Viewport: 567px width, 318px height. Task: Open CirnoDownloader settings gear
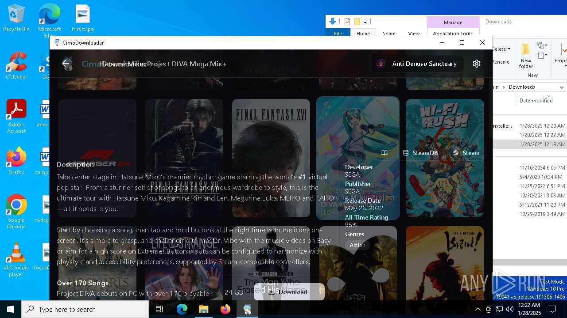(x=477, y=64)
